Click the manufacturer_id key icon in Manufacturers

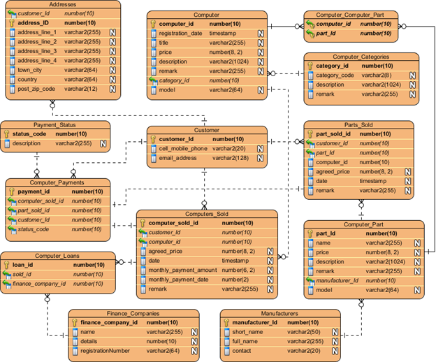[x=226, y=323]
